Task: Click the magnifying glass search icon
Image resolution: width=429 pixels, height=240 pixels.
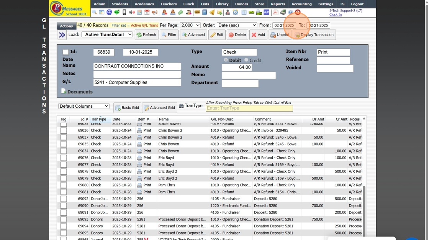Action: pos(94,12)
